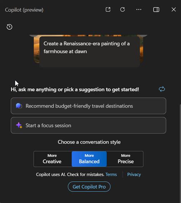This screenshot has width=181, height=203.
Task: Refresh suggestions with the blue loop icon
Action: [x=162, y=89]
